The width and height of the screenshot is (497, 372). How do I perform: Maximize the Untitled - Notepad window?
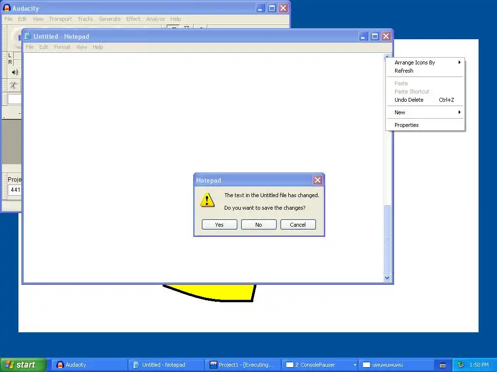(375, 36)
